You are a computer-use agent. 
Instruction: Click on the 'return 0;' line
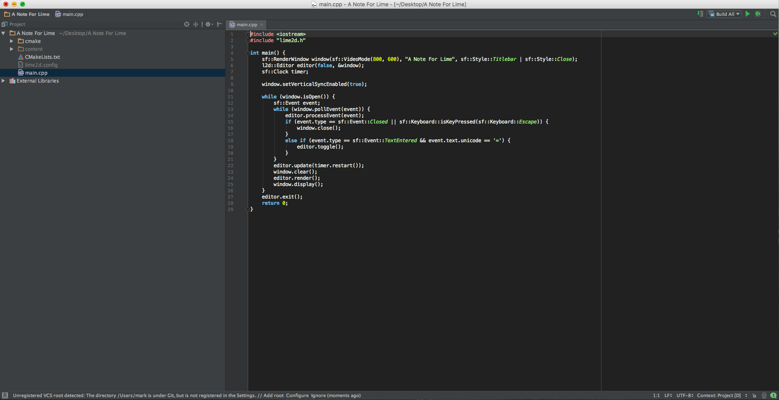pyautogui.click(x=275, y=203)
